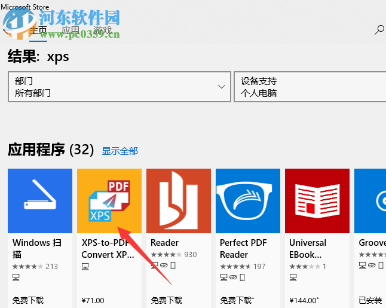The height and width of the screenshot is (308, 386).
Task: Click the ¥144.00 price of Universal EBook
Action: coord(304,301)
